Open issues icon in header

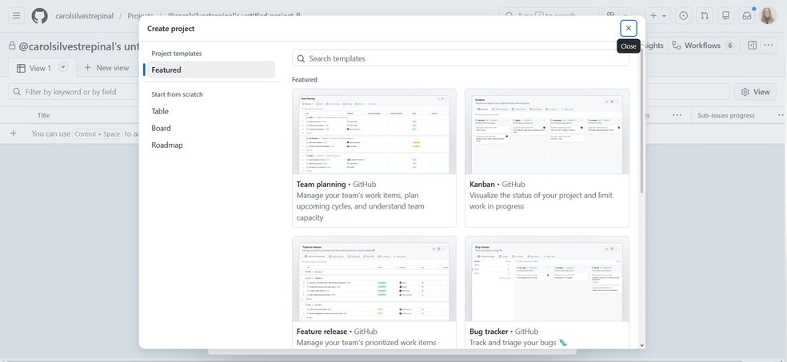coord(684,15)
